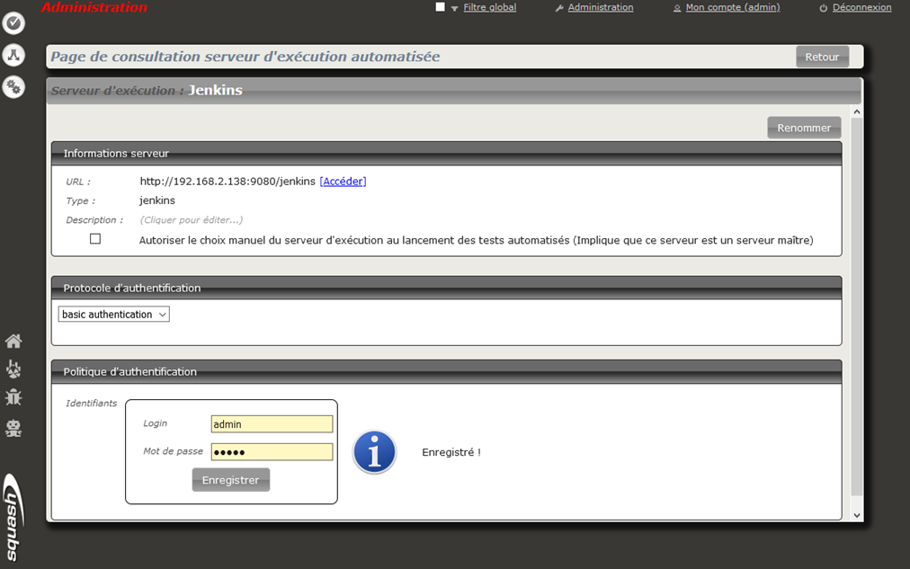The image size is (910, 569).
Task: Click the gears icon in the left sidebar
Action: click(x=13, y=86)
